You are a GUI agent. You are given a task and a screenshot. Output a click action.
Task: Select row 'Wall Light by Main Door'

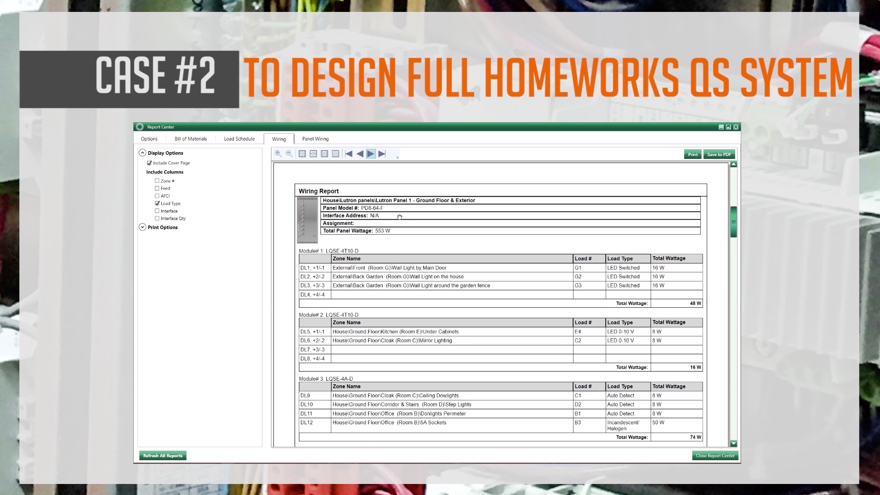[x=500, y=268]
